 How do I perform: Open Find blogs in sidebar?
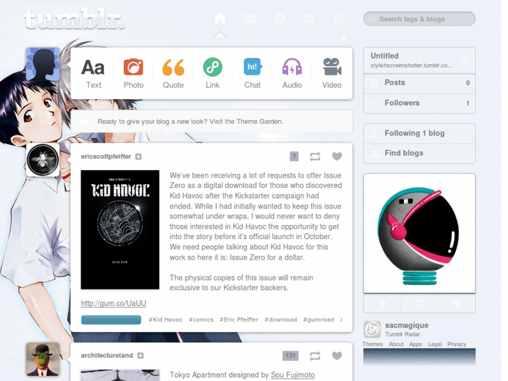(419, 154)
